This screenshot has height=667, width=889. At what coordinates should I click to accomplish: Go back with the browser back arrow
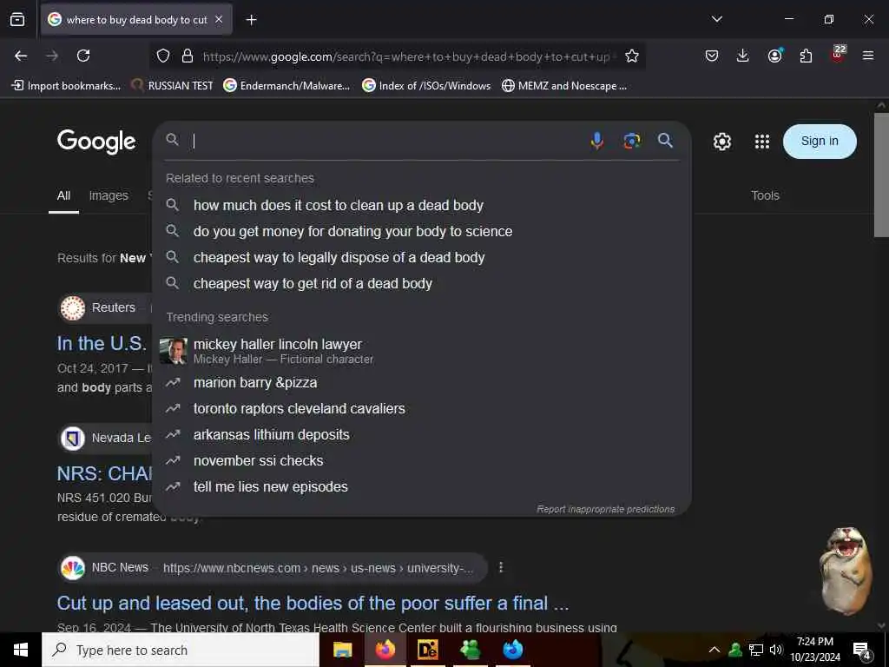pyautogui.click(x=21, y=56)
